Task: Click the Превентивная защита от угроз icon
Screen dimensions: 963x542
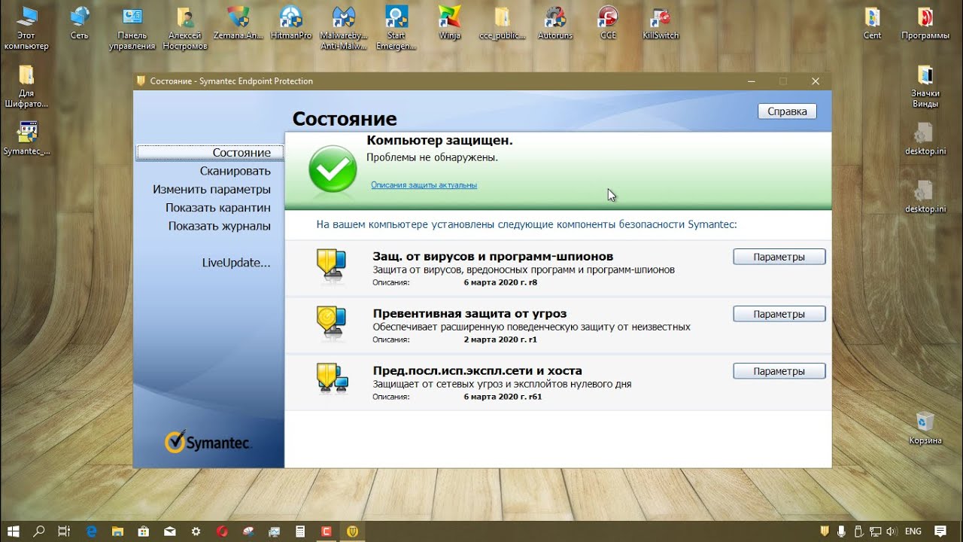Action: pos(330,322)
